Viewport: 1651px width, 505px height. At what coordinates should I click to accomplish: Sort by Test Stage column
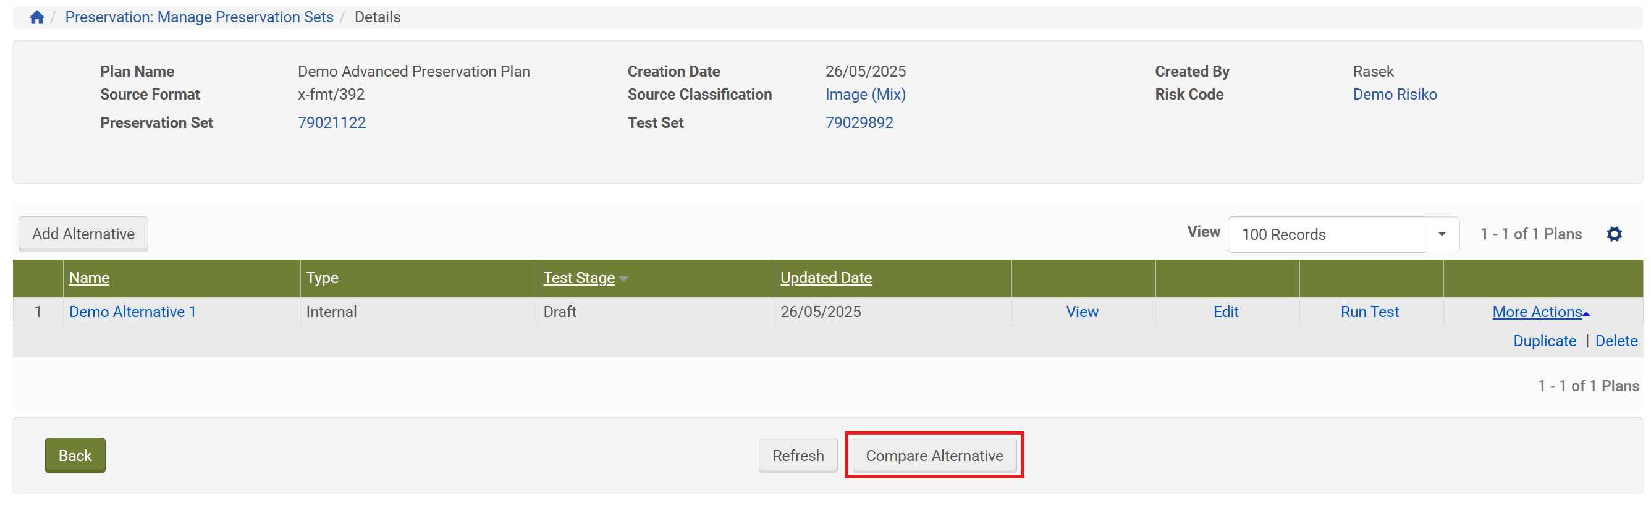tap(579, 278)
